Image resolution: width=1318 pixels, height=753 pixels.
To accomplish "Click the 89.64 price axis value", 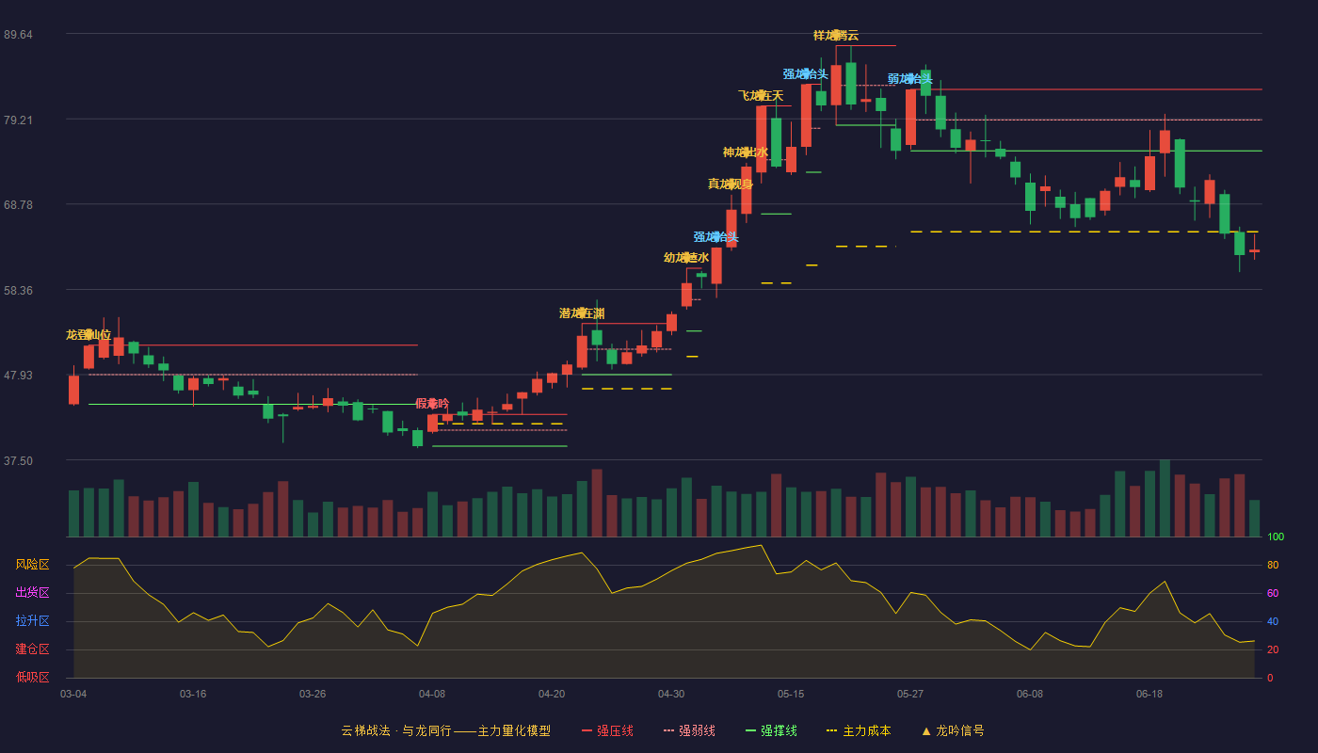I will point(18,35).
